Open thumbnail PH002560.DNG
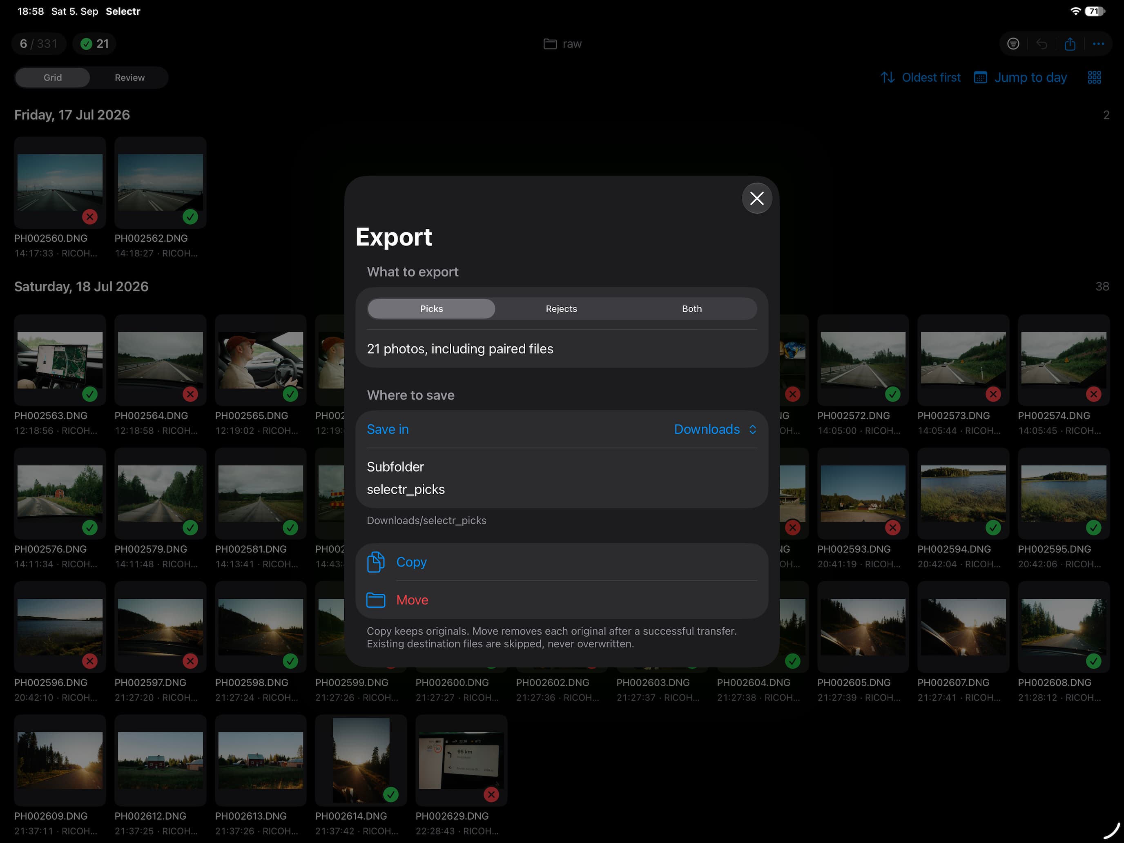This screenshot has width=1124, height=843. (x=60, y=183)
